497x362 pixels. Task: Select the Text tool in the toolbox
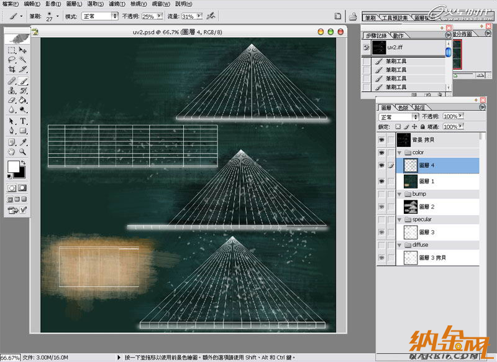coord(23,121)
